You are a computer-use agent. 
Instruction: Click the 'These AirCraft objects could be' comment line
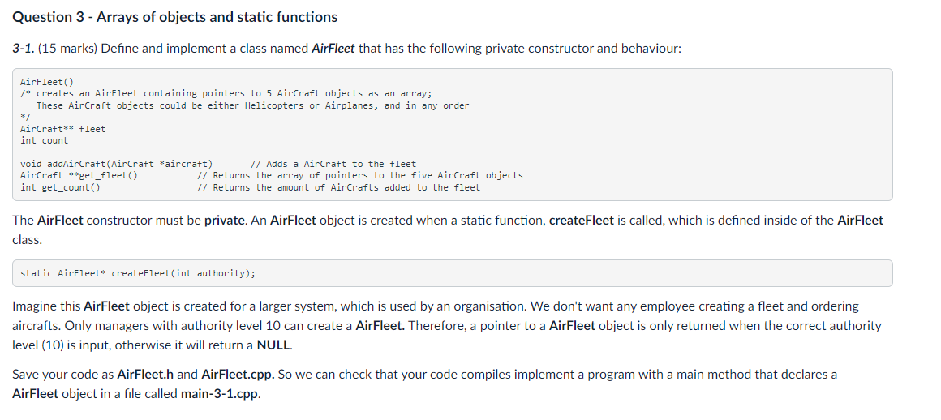[x=252, y=105]
